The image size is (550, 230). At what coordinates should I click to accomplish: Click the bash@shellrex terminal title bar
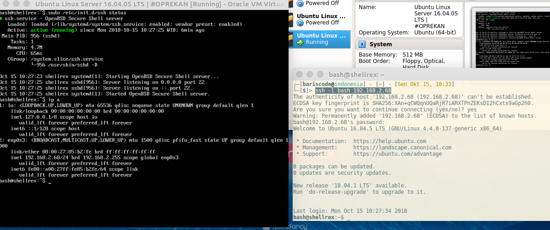(421, 74)
